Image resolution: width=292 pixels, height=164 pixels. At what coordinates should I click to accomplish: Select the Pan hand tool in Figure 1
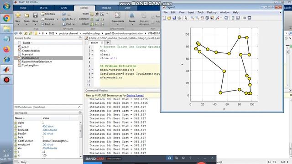point(202,18)
